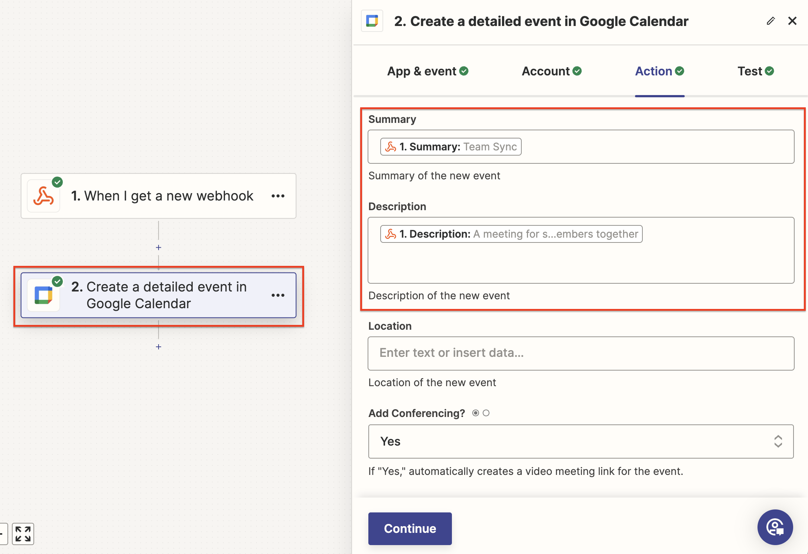Switch to the Account tab

click(552, 71)
